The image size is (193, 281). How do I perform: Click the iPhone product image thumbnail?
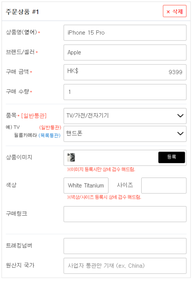click(71, 157)
